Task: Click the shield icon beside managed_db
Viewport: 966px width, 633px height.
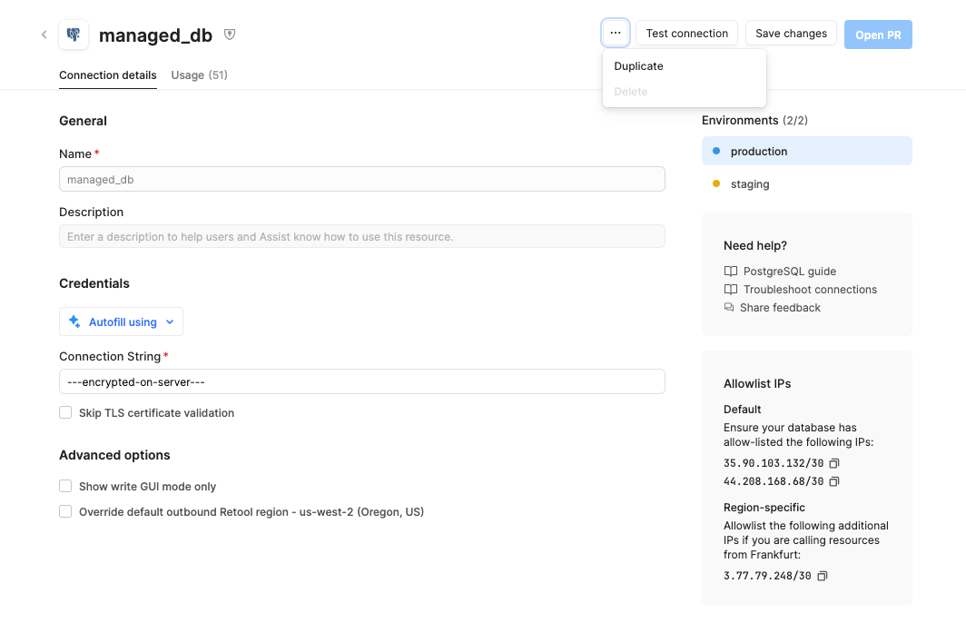Action: tap(230, 35)
